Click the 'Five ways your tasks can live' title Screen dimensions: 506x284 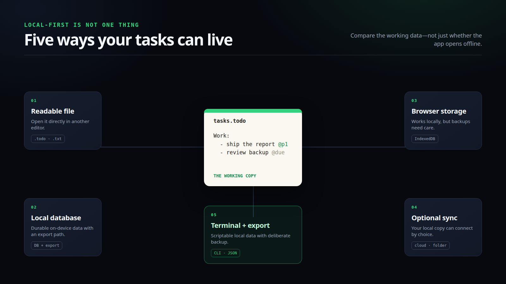(x=128, y=40)
